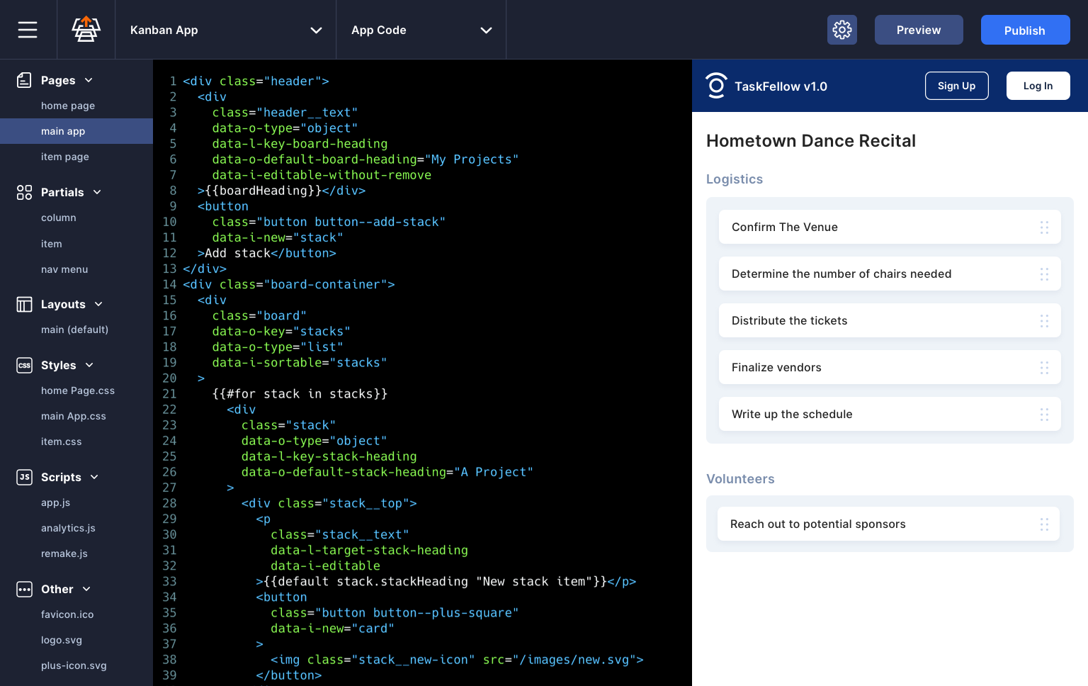
Task: Click drag handle on Reach out to potential sponsors
Action: tap(1045, 524)
